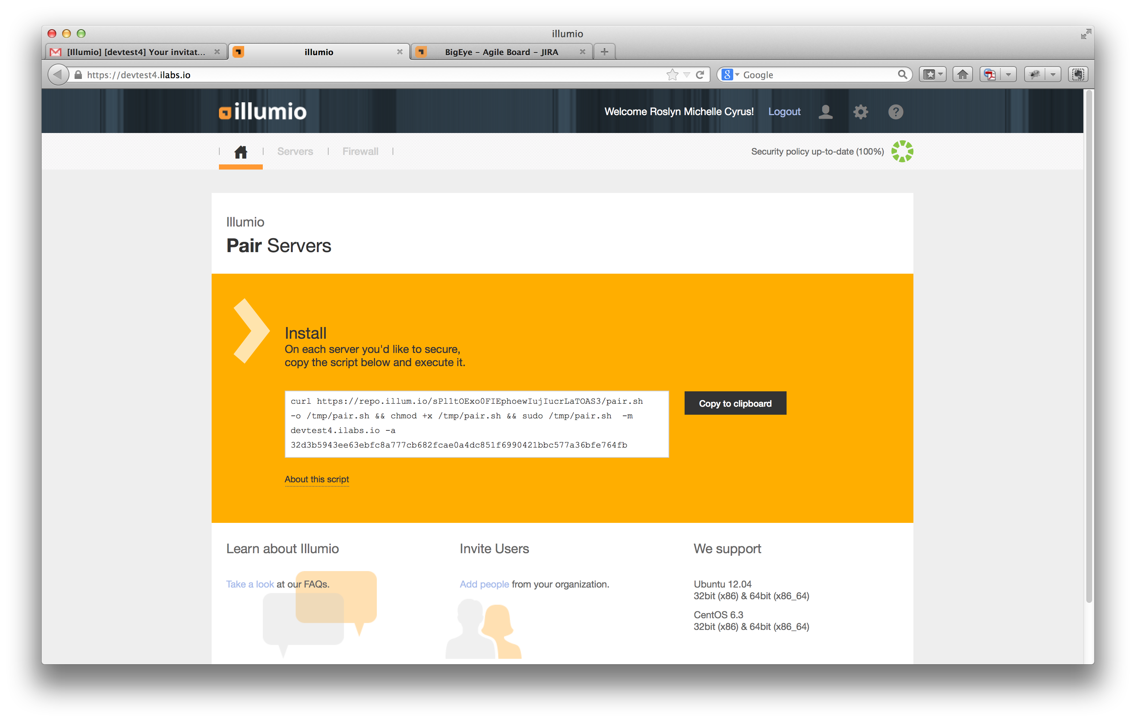Switch to the Gmail invitation tab
Image resolution: width=1136 pixels, height=722 pixels.
click(x=136, y=52)
